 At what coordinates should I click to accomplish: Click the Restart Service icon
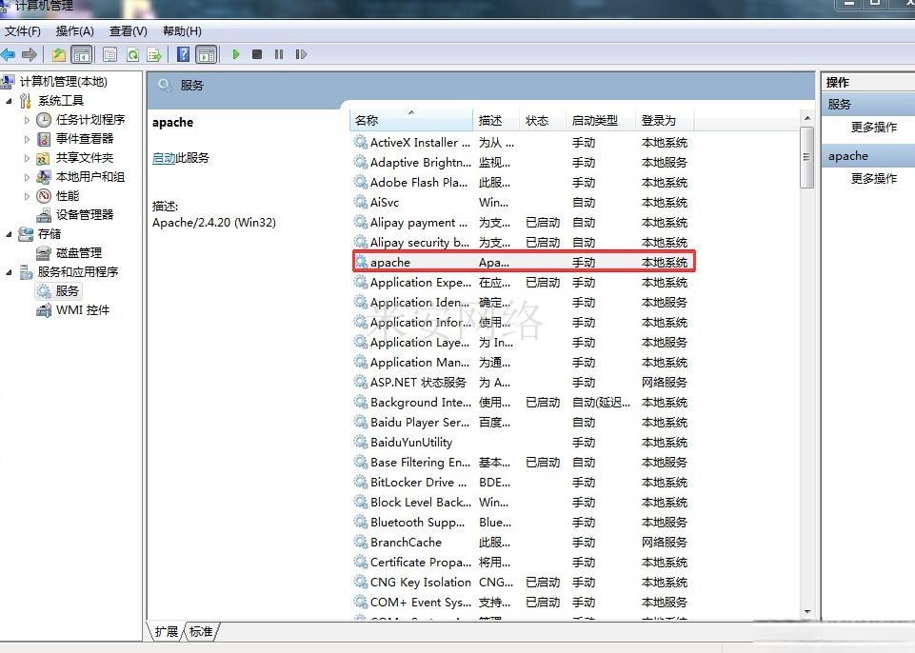(x=301, y=54)
